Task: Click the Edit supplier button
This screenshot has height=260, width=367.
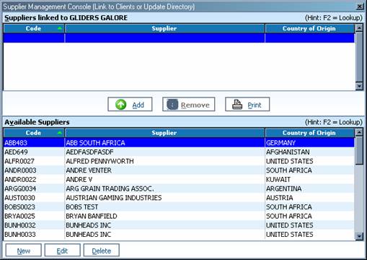Action: coord(62,251)
